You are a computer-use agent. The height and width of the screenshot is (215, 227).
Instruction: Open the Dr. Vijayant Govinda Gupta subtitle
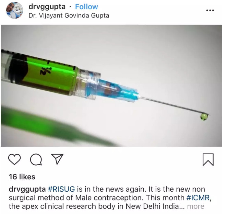pos(69,16)
